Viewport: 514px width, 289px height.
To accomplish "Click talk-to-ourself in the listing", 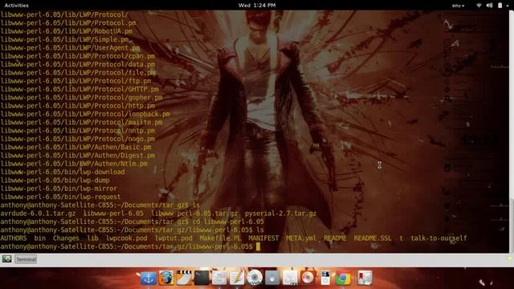I will click(x=439, y=238).
